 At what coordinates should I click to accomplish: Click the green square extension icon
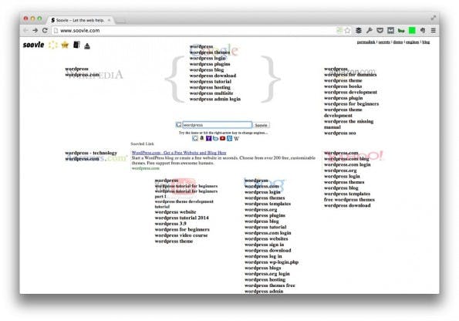tap(412, 30)
